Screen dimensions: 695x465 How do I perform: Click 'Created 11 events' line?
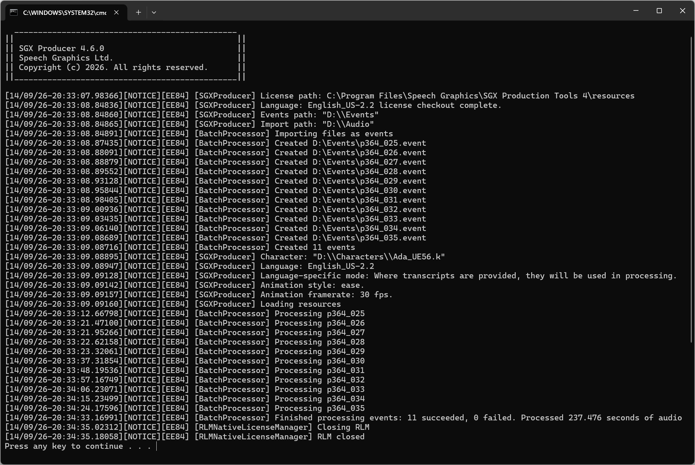[180, 247]
